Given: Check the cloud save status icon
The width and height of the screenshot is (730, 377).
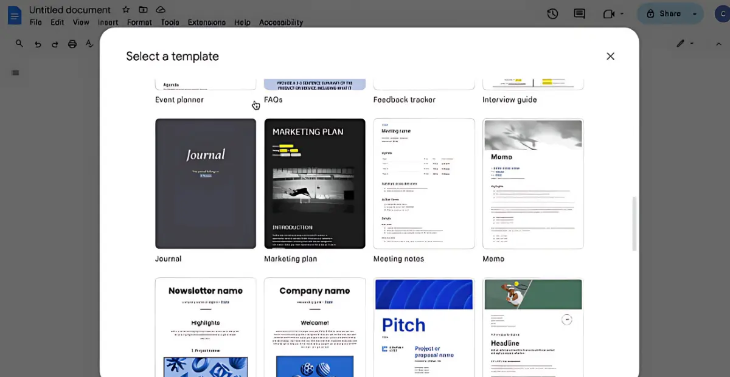Looking at the screenshot, I should click(x=161, y=10).
